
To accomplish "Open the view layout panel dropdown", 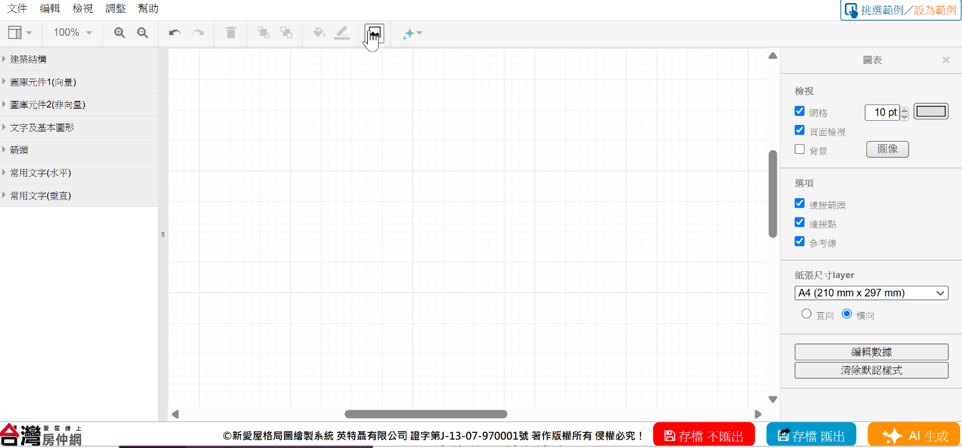I will tap(20, 32).
